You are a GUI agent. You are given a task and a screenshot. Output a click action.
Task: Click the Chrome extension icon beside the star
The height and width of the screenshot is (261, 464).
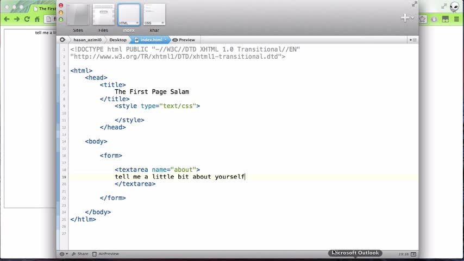pos(434,19)
